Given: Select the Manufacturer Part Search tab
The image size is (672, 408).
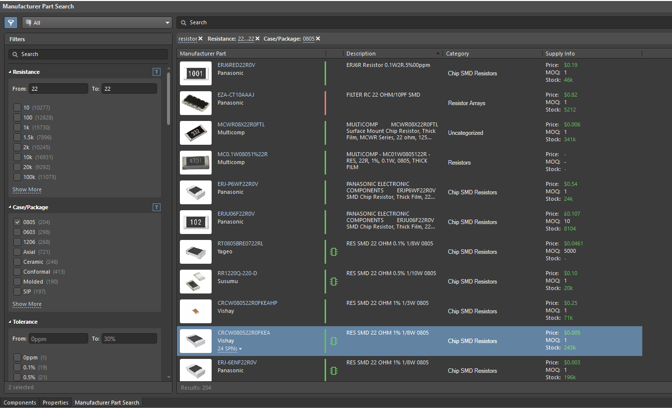Looking at the screenshot, I should pos(107,403).
